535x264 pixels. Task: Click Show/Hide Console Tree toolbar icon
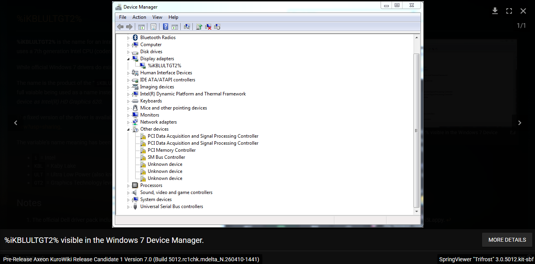(x=141, y=27)
